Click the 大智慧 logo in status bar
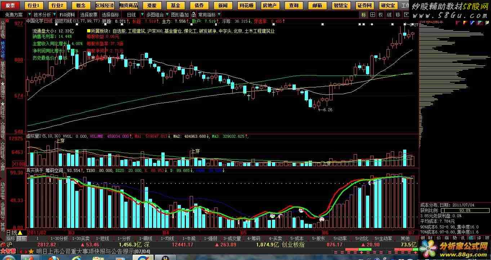This screenshot has width=491, height=260. [8, 251]
